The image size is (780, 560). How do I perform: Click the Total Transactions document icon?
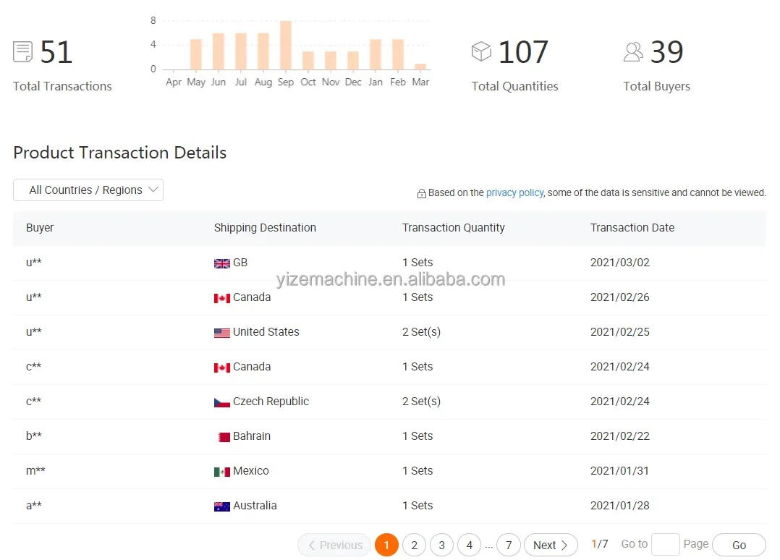(22, 51)
